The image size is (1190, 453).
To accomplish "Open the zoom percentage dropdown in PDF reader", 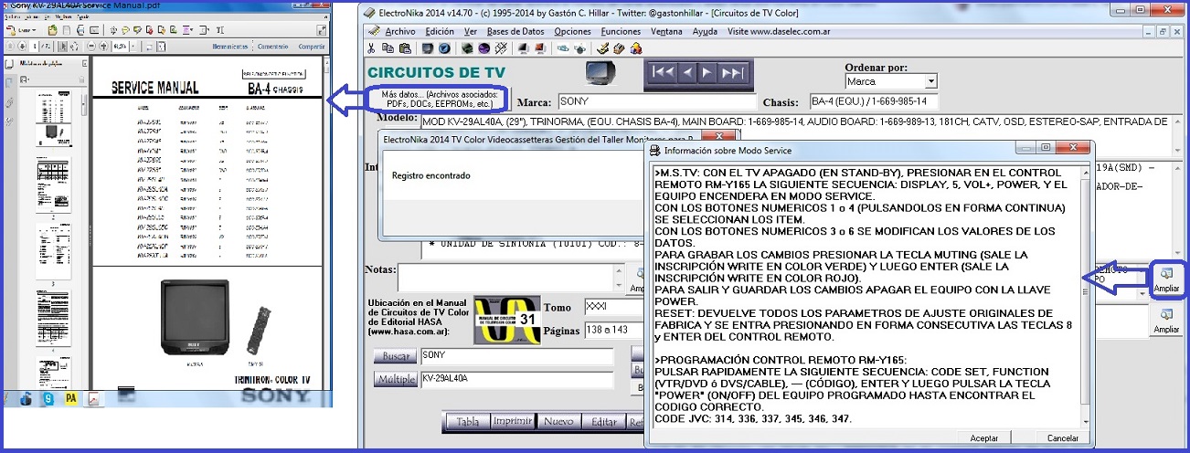I will click(x=133, y=47).
